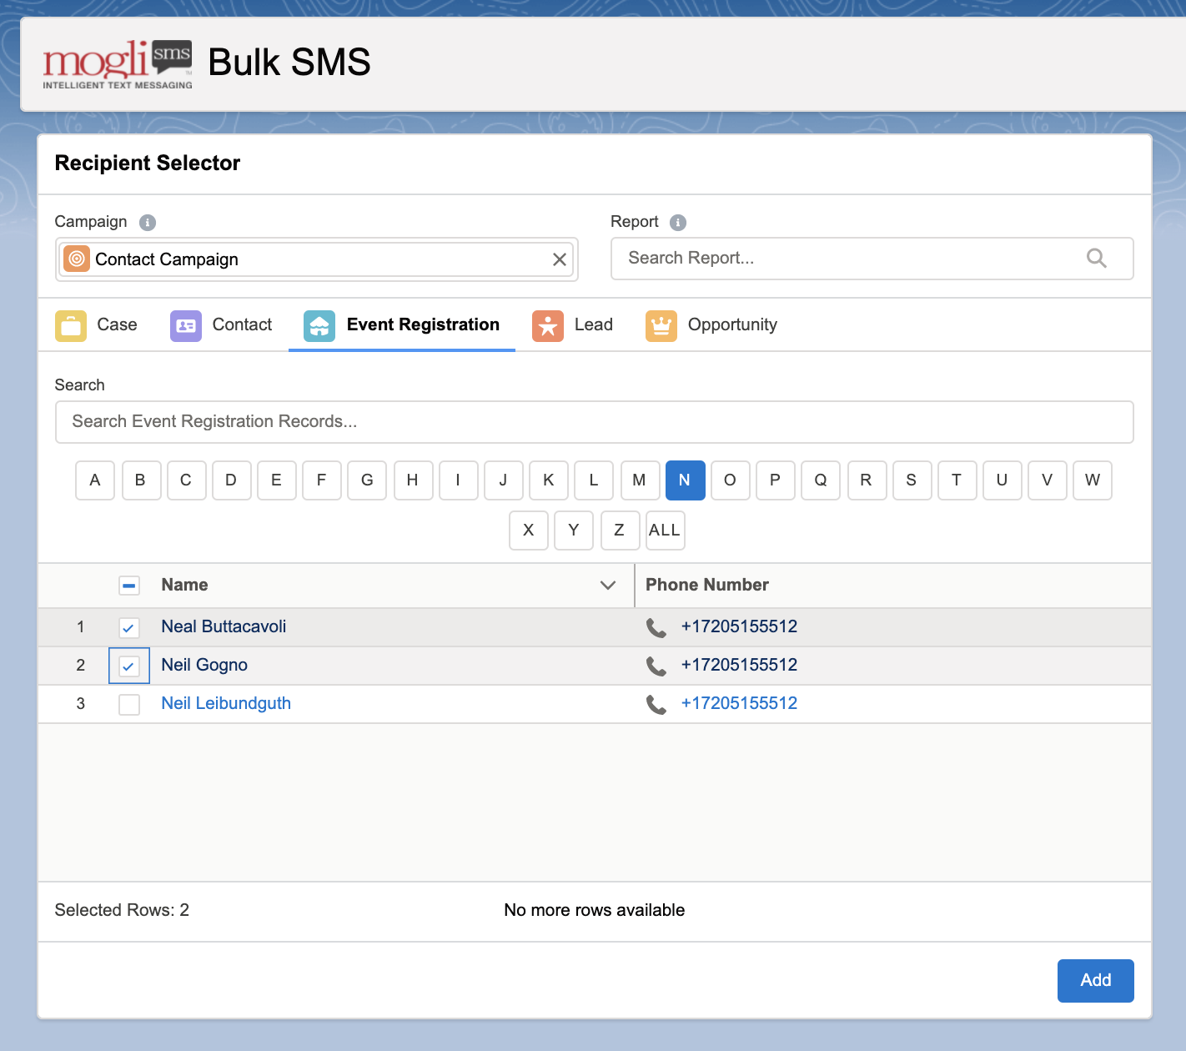Click phone icon for Neil Leibundguth
The height and width of the screenshot is (1051, 1186).
[x=656, y=705]
